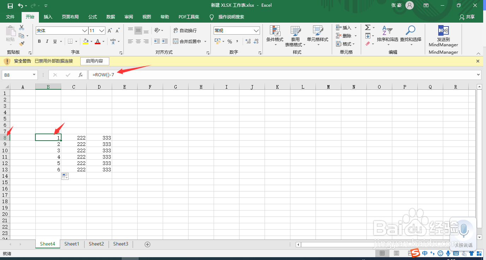This screenshot has height=260, width=486.
Task: Click the accounting number format icon
Action: pos(218,42)
